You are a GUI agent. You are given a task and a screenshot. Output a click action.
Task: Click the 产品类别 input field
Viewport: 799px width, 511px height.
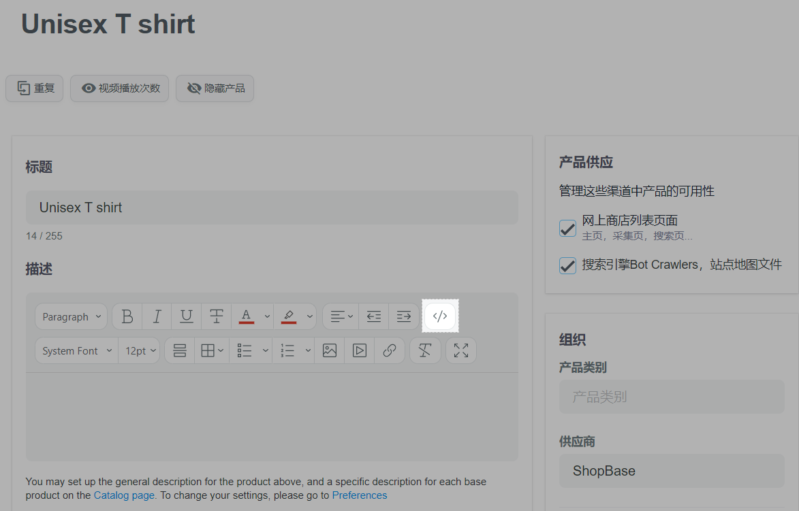(672, 397)
